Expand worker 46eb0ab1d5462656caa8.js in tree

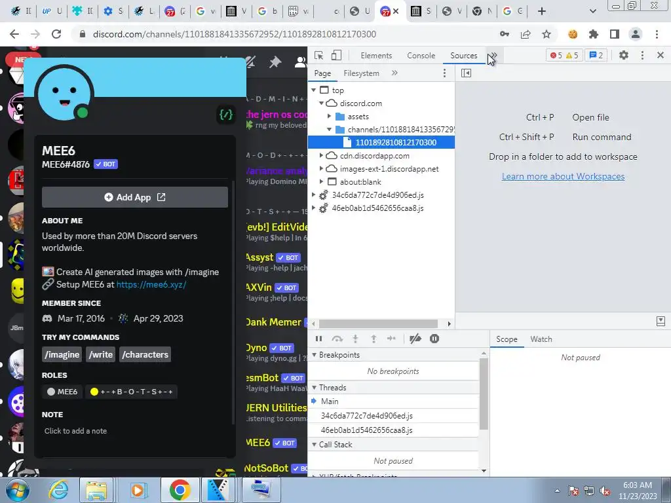[314, 208]
